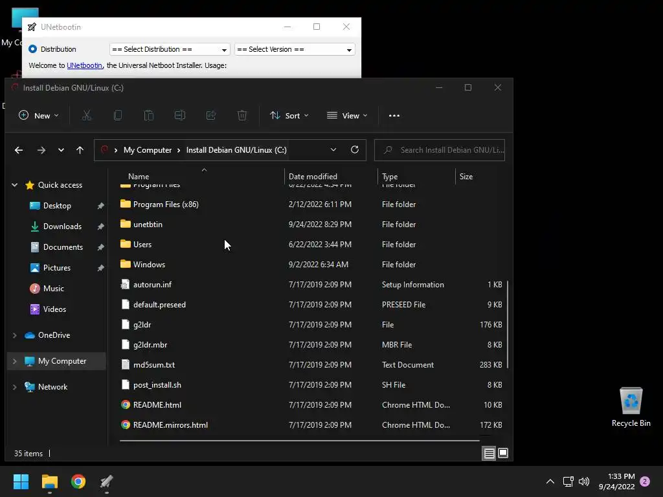The image size is (663, 497).
Task: Open the Select Distribution dropdown
Action: point(170,49)
